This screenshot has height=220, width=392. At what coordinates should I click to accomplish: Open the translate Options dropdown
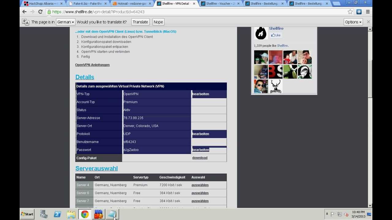353,22
